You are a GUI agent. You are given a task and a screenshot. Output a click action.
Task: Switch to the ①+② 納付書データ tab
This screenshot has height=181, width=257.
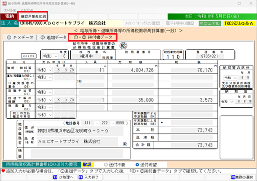pos(93,37)
